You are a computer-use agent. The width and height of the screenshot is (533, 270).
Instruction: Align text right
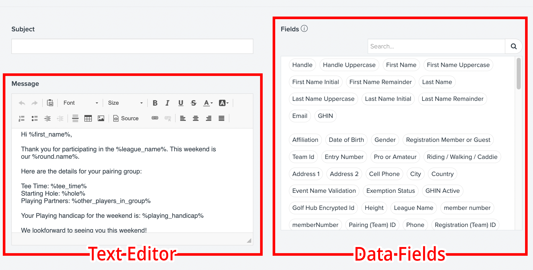tap(209, 118)
